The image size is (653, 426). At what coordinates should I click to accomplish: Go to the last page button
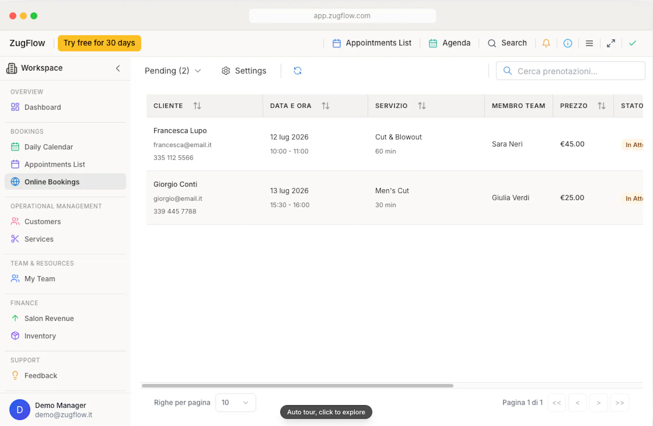[x=620, y=403]
